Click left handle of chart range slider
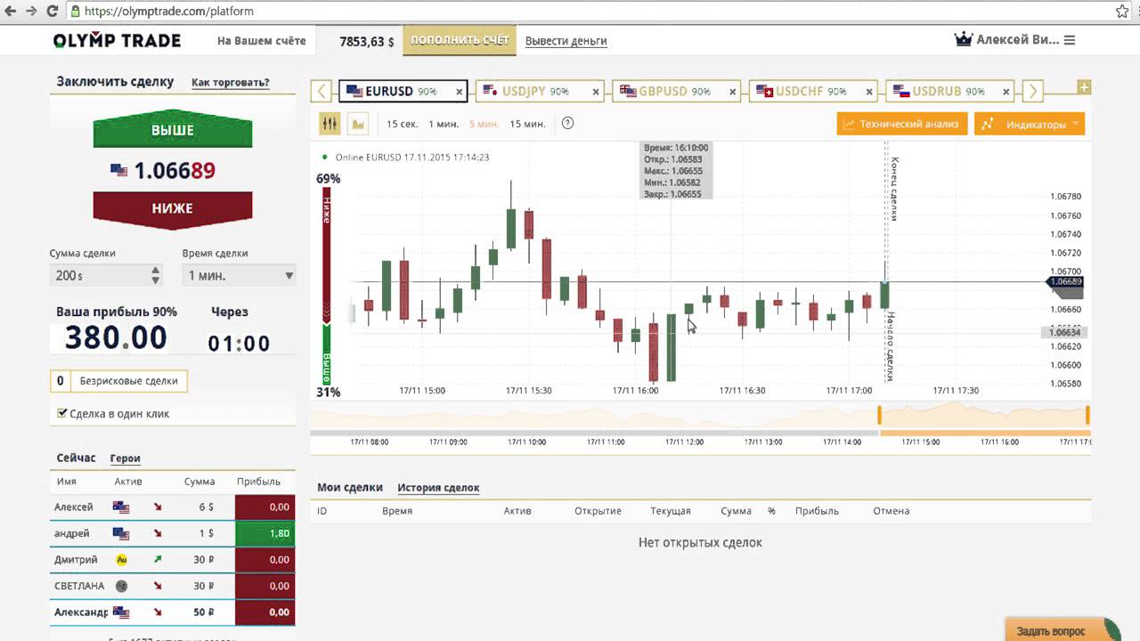The width and height of the screenshot is (1140, 641). click(879, 415)
